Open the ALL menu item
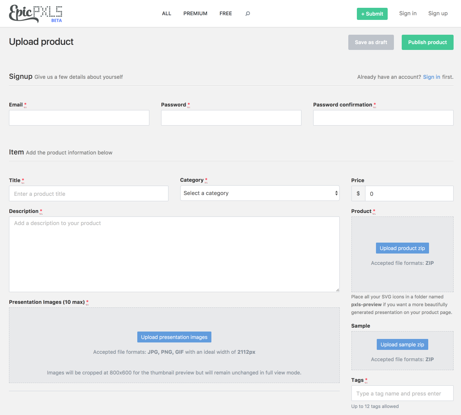461x415 pixels. click(167, 14)
